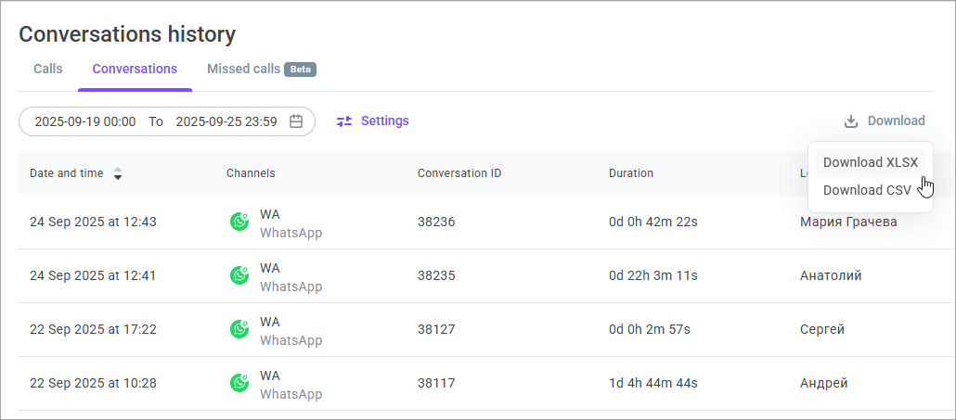Viewport: 956px width, 420px height.
Task: Click WhatsApp icon for conversation 38127
Action: pos(239,330)
